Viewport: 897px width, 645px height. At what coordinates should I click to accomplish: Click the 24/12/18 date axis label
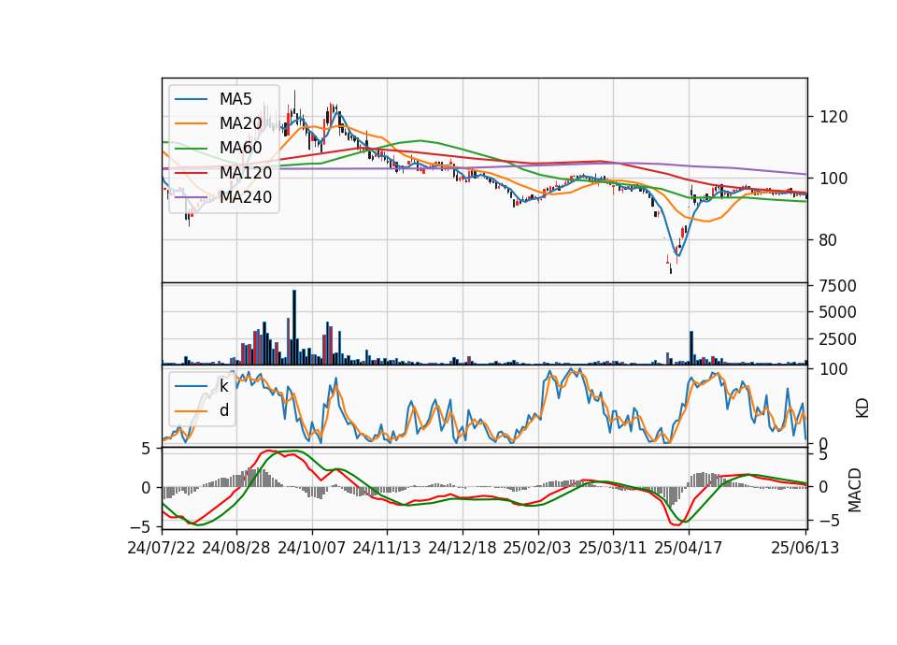(463, 548)
